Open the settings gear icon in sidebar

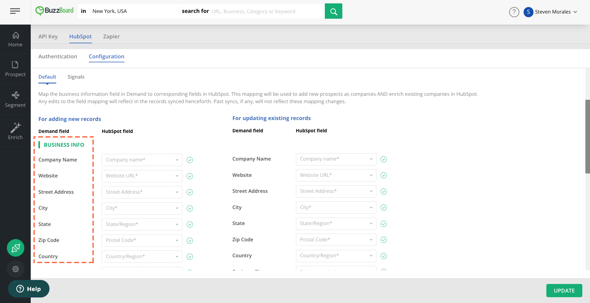(x=16, y=269)
